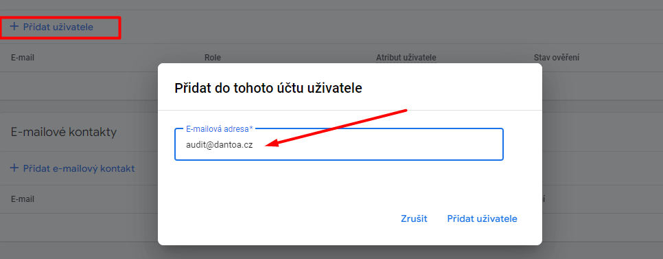663x259 pixels.
Task: Click the empty row below the contacts E-mail header
Action: [x=79, y=227]
